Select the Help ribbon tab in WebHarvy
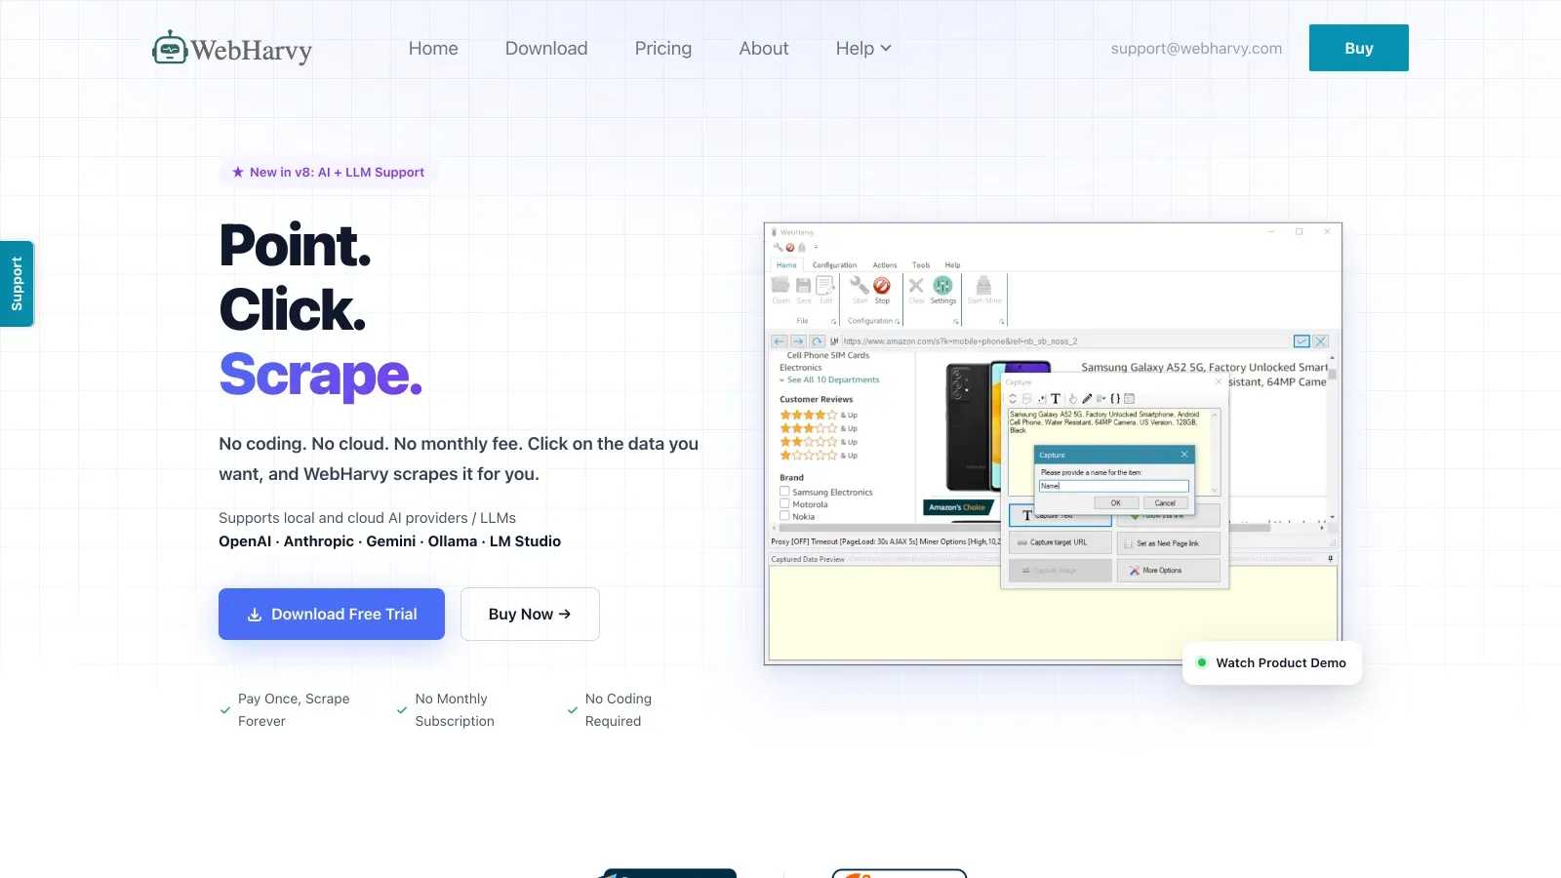The height and width of the screenshot is (878, 1561). pos(952,265)
